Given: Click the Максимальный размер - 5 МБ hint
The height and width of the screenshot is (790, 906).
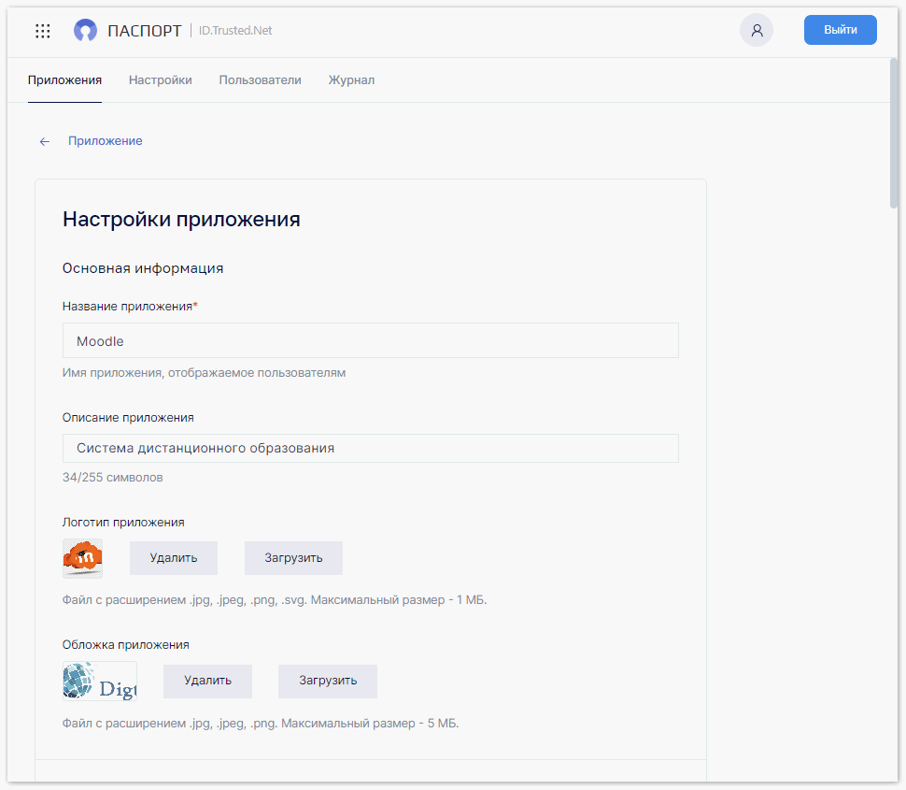Looking at the screenshot, I should pos(370,724).
